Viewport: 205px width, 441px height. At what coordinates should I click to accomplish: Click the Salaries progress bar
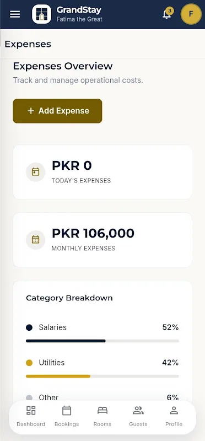tap(102, 341)
